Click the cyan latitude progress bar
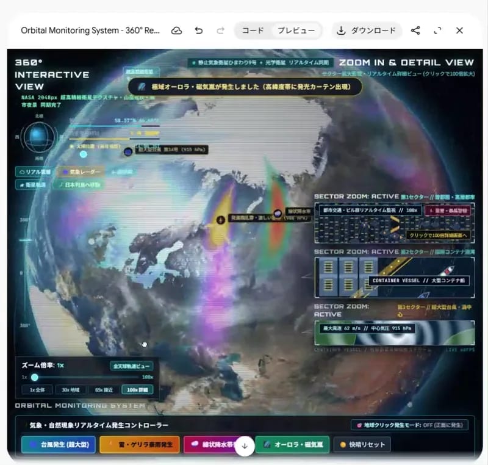 point(114,126)
